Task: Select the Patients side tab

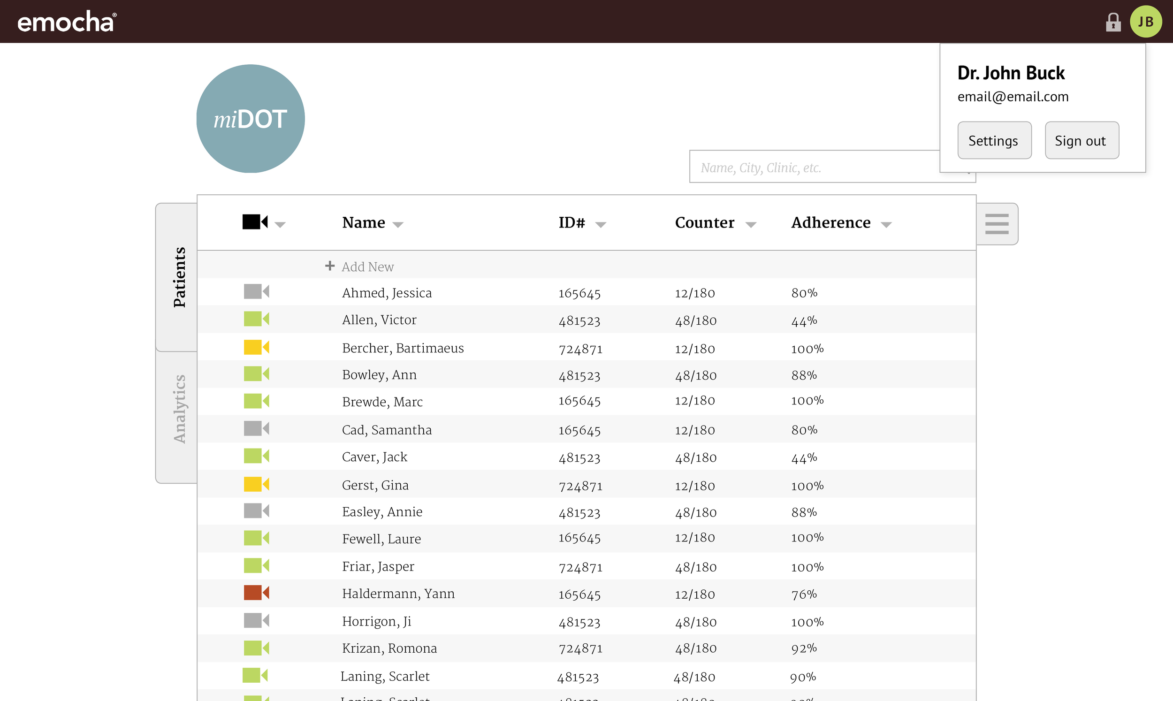Action: (x=176, y=277)
